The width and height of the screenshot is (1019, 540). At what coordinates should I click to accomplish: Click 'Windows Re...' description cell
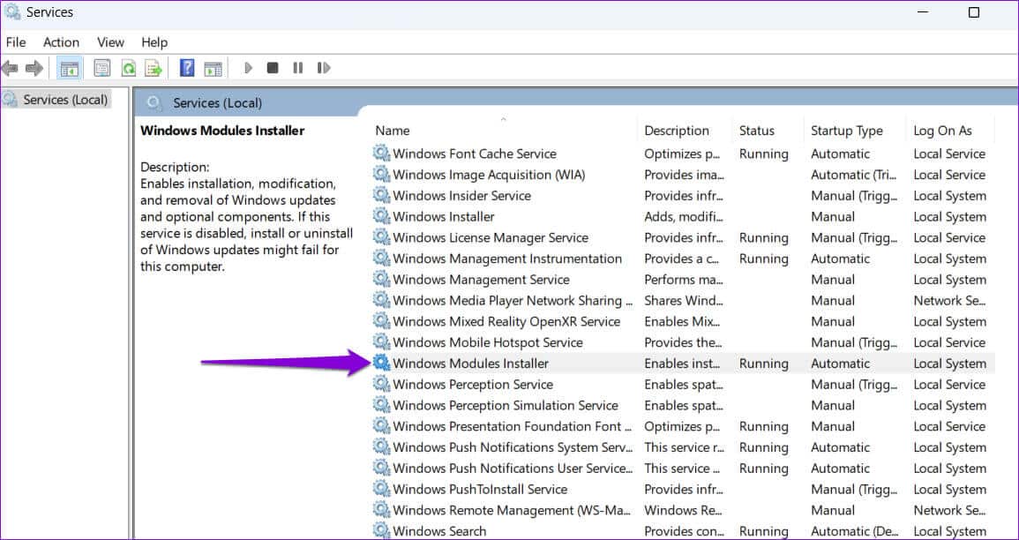click(683, 510)
